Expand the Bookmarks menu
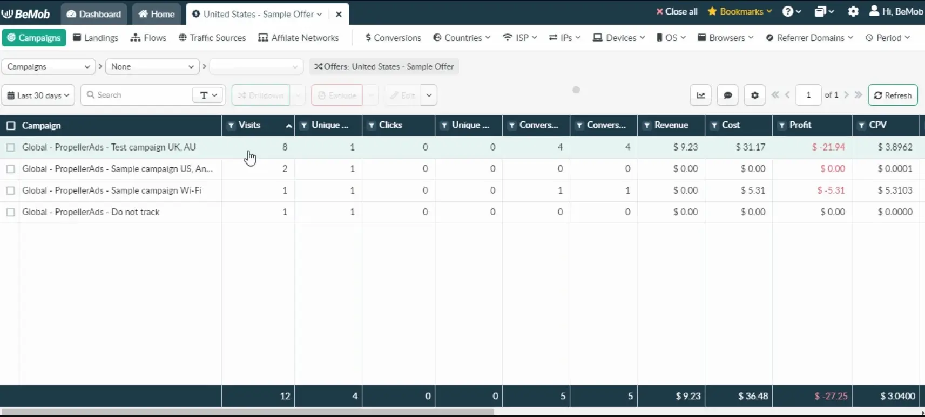This screenshot has height=417, width=925. 740,11
